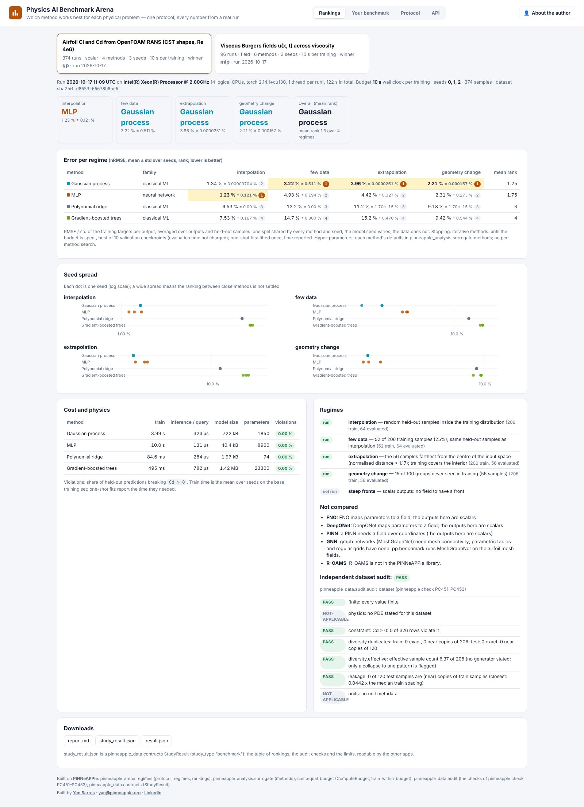Image resolution: width=584 pixels, height=807 pixels.
Task: Click the Polynomial ridge dot in the interpolation seed plot
Action: tap(242, 319)
